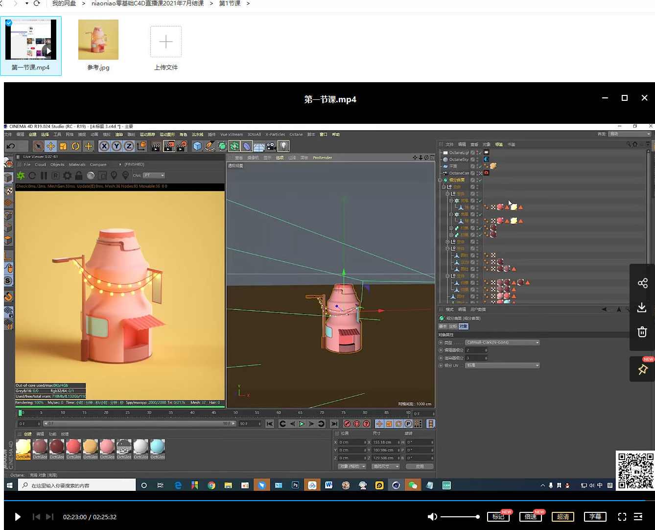655x530 pixels.
Task: Click the Render Settings clapperboard with gear
Action: click(x=182, y=146)
